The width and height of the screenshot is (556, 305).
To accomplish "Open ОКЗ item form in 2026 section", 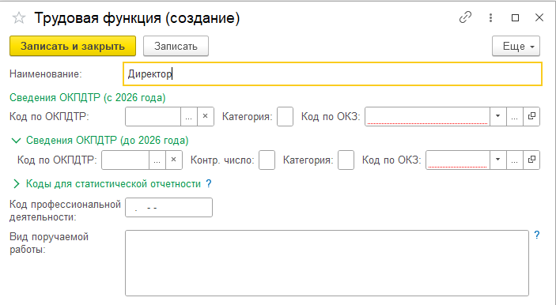I will 531,116.
